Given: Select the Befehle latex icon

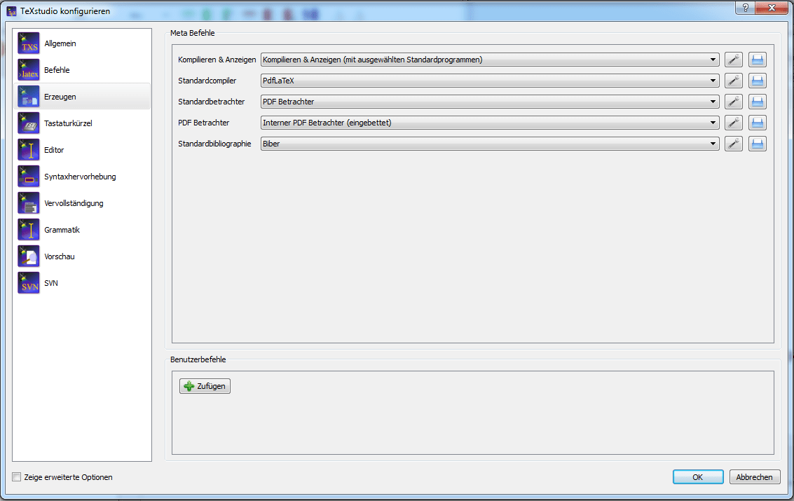Looking at the screenshot, I should tap(28, 70).
